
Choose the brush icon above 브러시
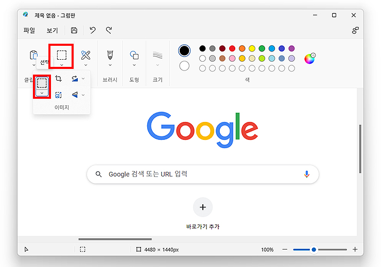click(110, 55)
